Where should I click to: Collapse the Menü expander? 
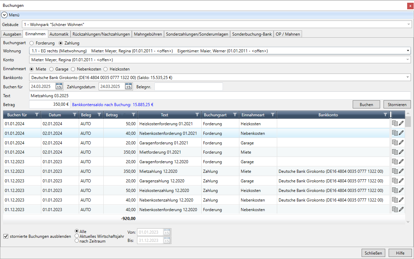click(x=4, y=15)
